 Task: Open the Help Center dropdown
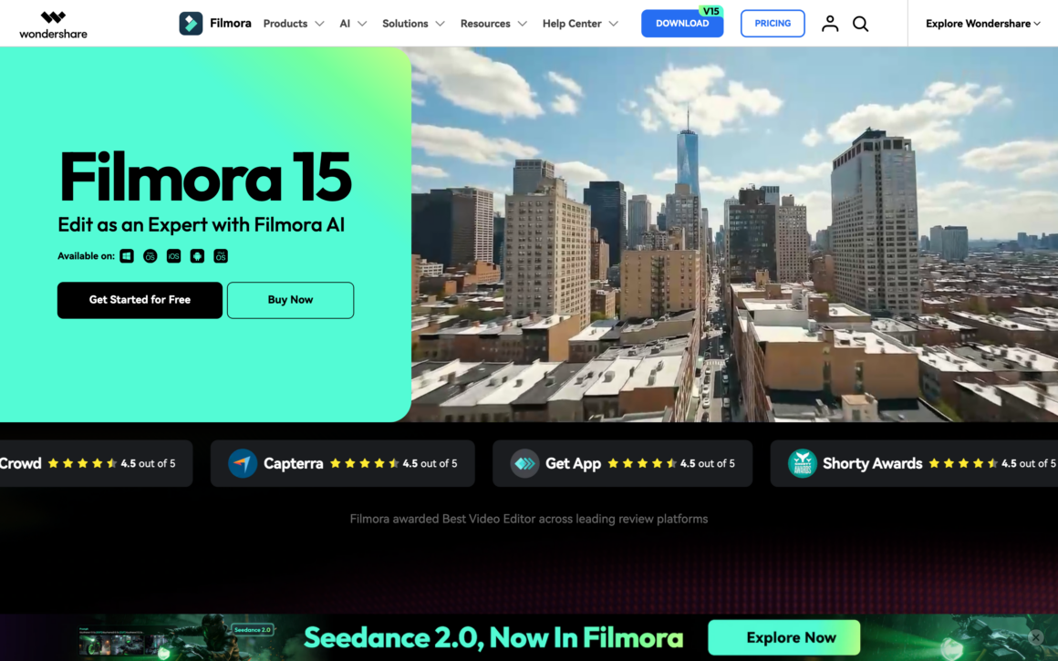click(580, 24)
